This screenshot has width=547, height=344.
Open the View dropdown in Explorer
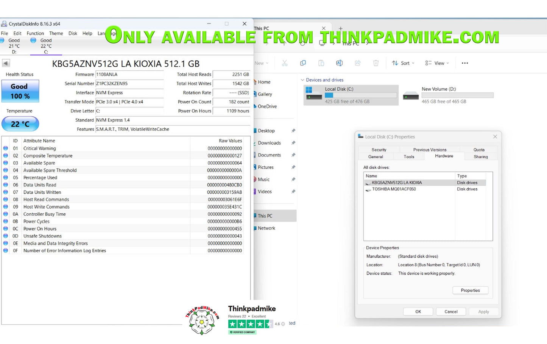pyautogui.click(x=437, y=63)
